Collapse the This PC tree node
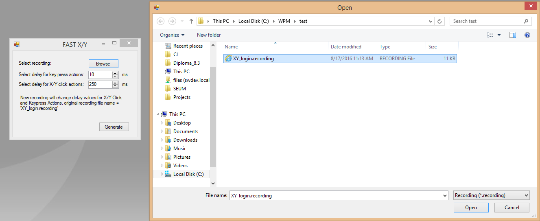This screenshot has height=221, width=540. [157, 114]
